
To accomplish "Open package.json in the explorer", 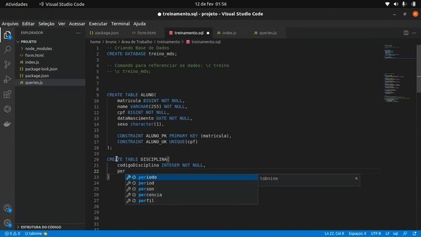I will [x=37, y=76].
